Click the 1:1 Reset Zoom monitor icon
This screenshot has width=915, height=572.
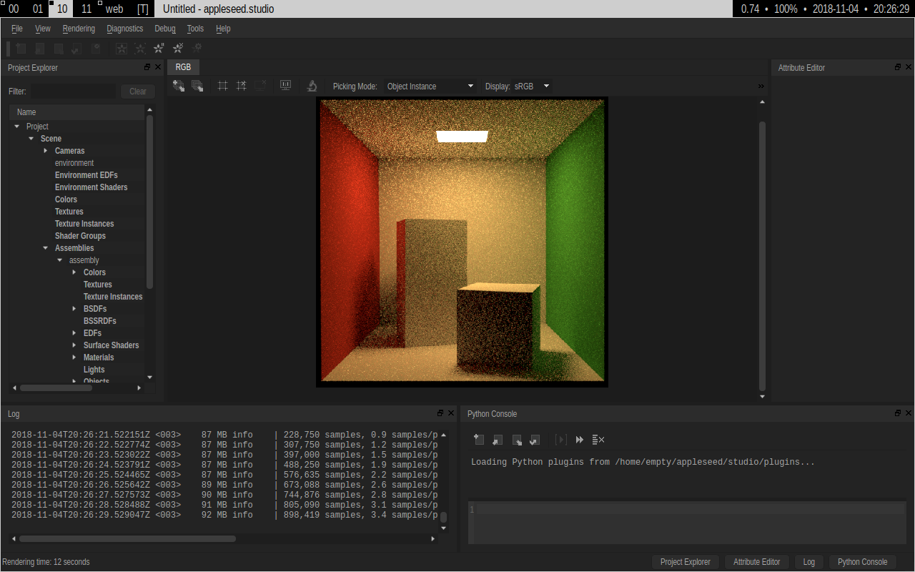click(x=285, y=86)
